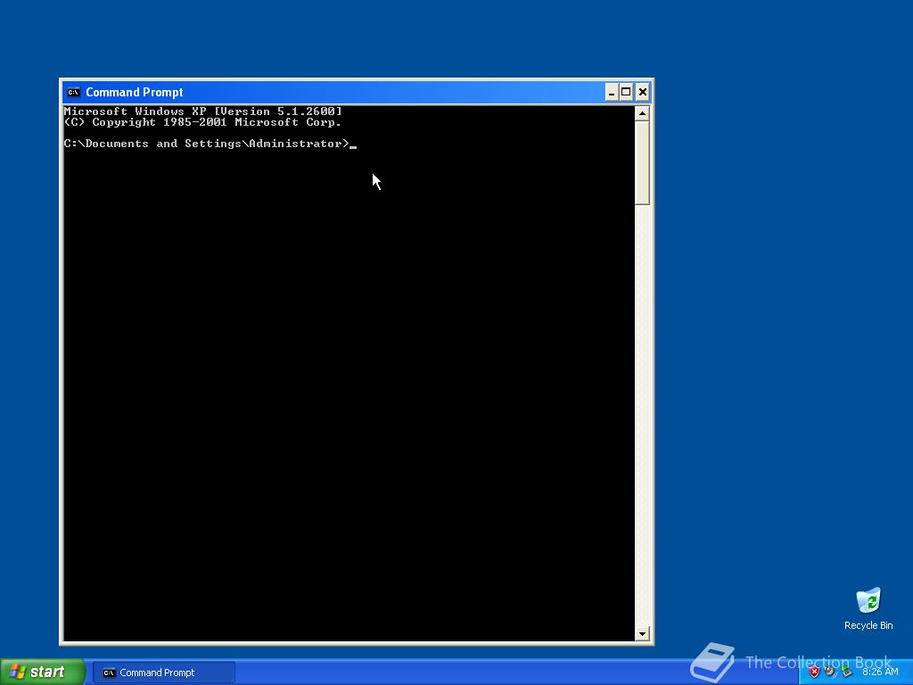913x685 pixels.
Task: Click the "Command Prompt" title bar text
Action: click(x=135, y=92)
